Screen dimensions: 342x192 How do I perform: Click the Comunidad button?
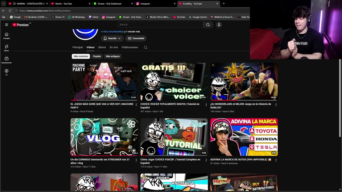(136, 38)
